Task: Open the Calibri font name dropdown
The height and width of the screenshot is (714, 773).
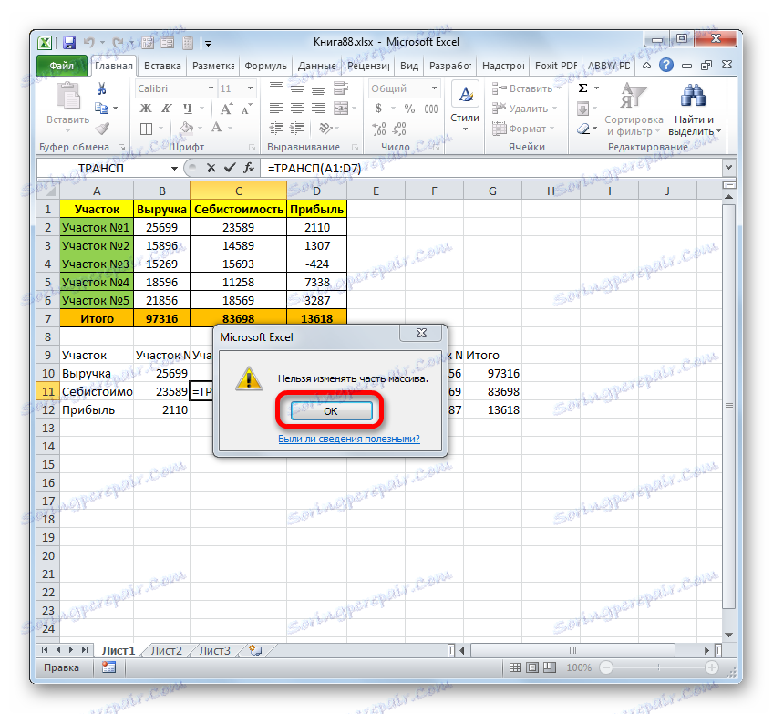Action: tap(211, 88)
